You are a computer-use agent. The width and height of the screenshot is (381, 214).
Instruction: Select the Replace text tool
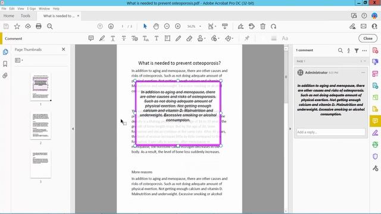(x=135, y=38)
